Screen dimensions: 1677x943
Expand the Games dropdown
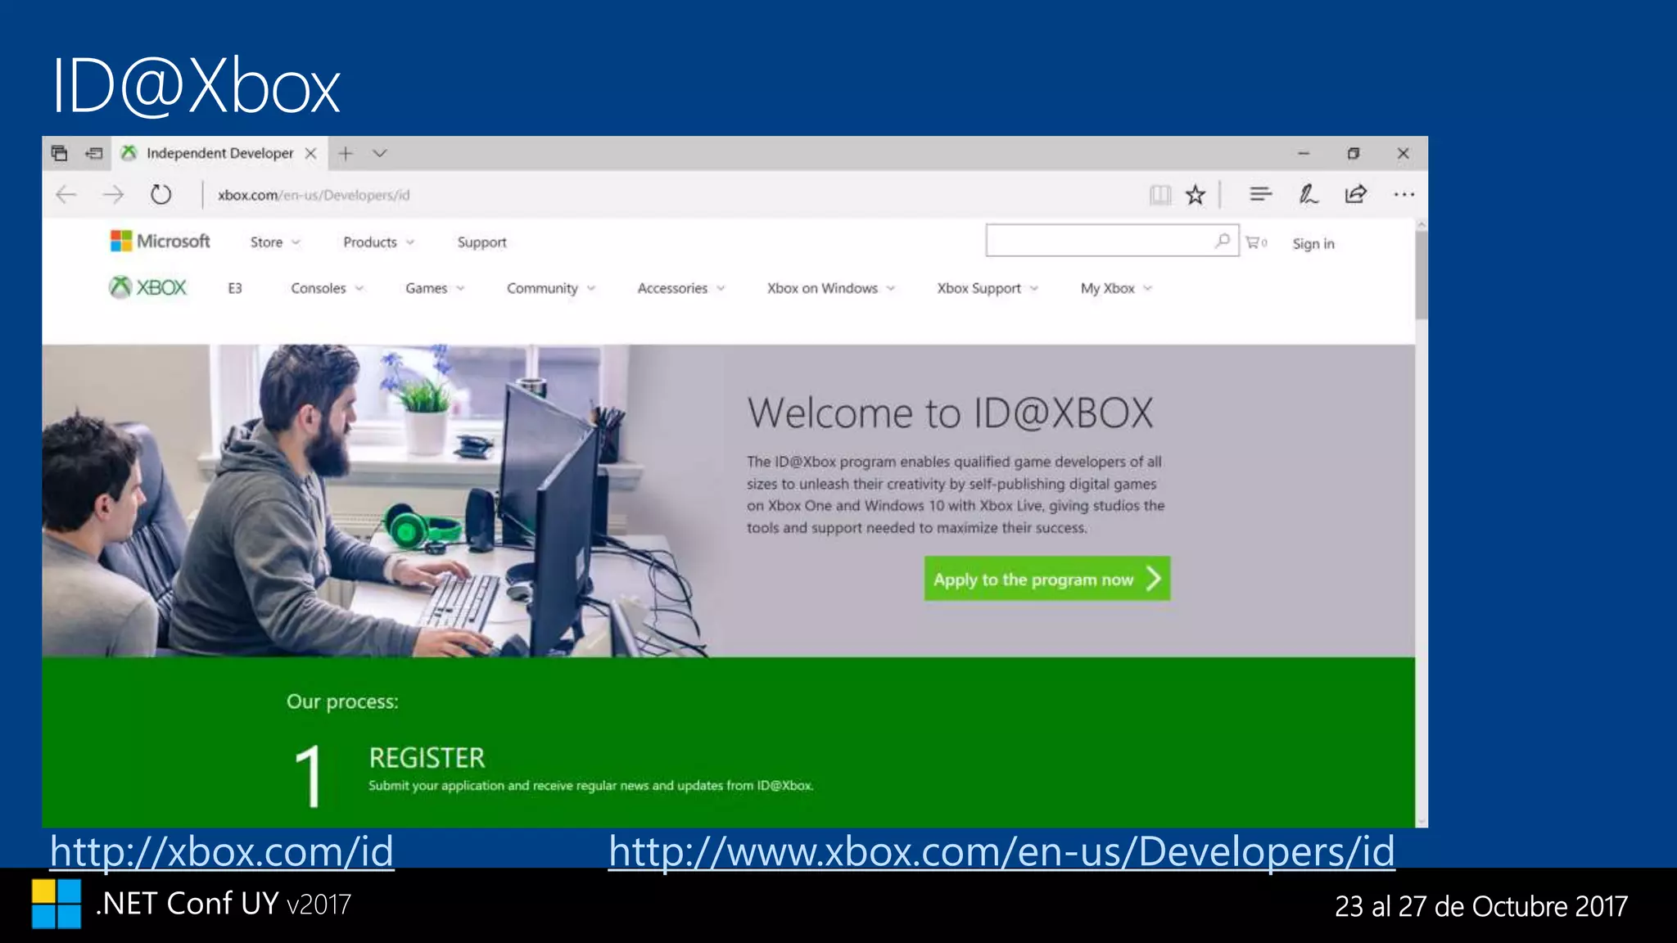click(435, 288)
